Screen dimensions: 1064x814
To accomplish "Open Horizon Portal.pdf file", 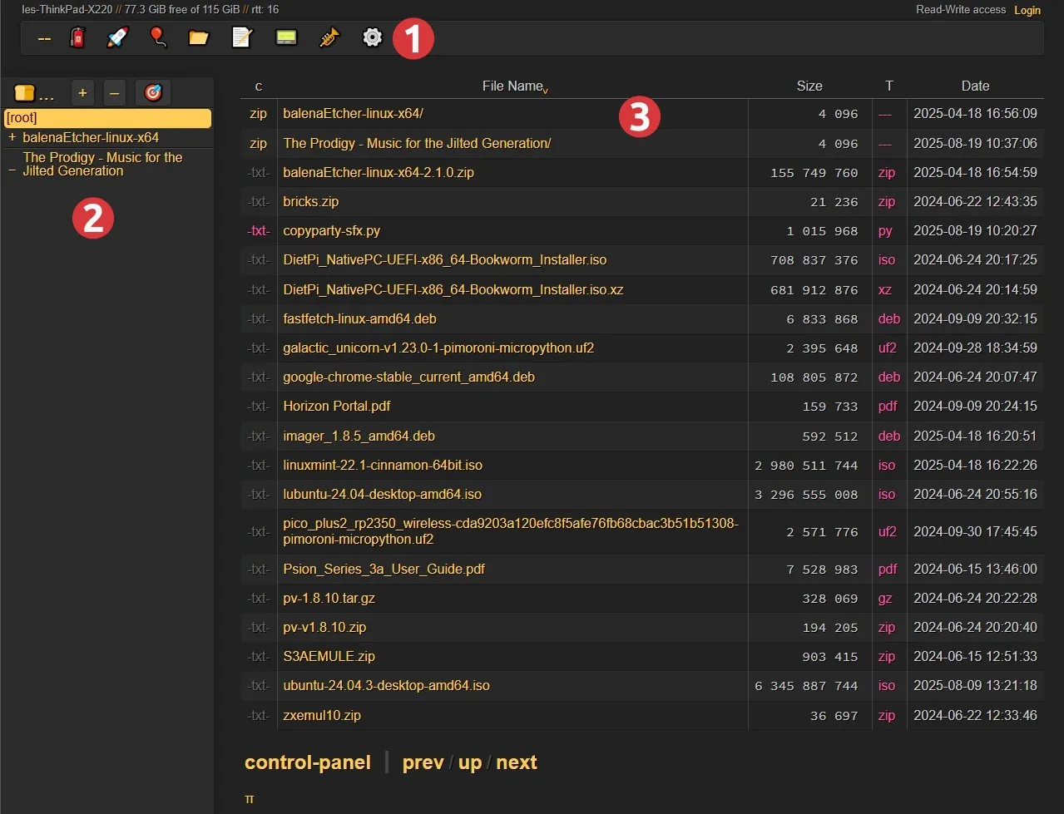I will click(336, 407).
